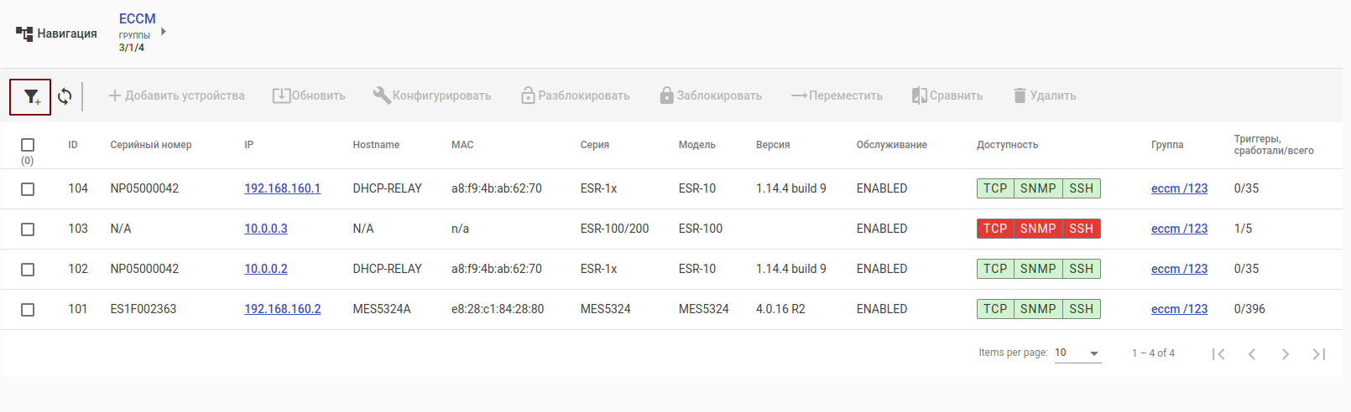Go to next page of results
Image resolution: width=1351 pixels, height=412 pixels.
(x=1285, y=354)
